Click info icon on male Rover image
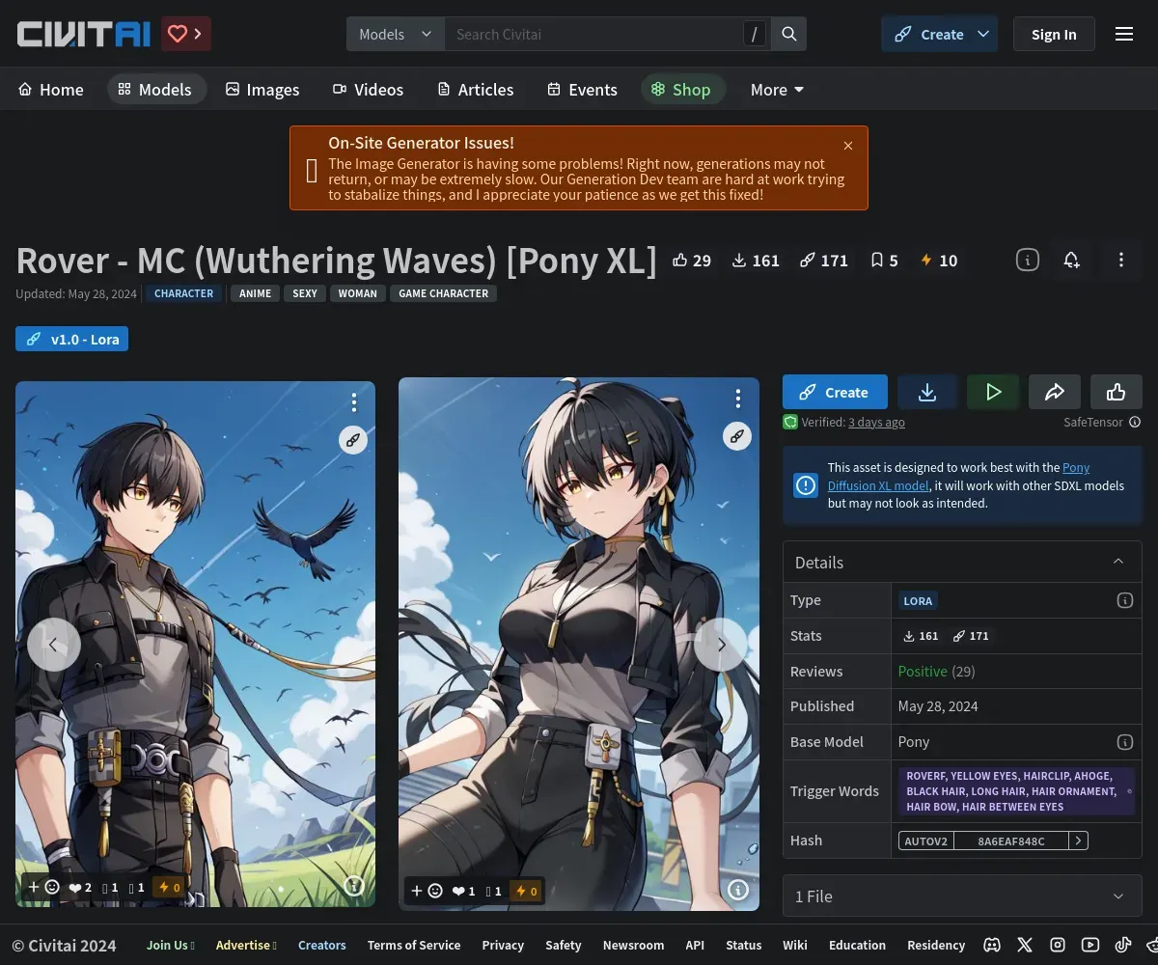This screenshot has width=1158, height=965. point(354,886)
